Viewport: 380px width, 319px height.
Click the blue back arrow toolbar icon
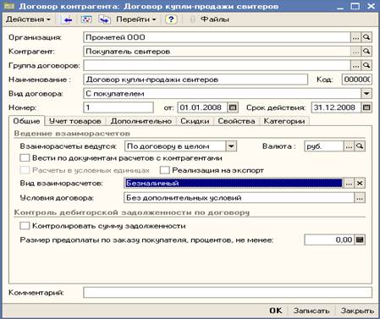68,19
